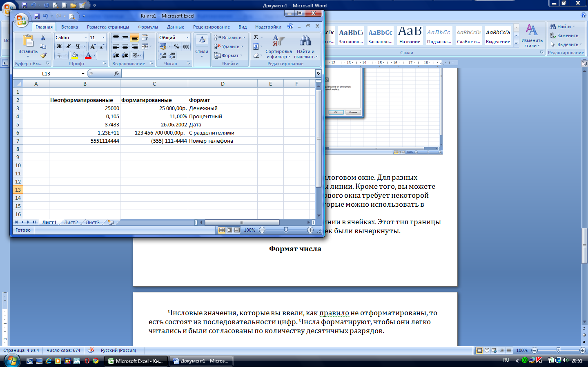Click the yellow fill color bucket in Excel

[x=75, y=55]
